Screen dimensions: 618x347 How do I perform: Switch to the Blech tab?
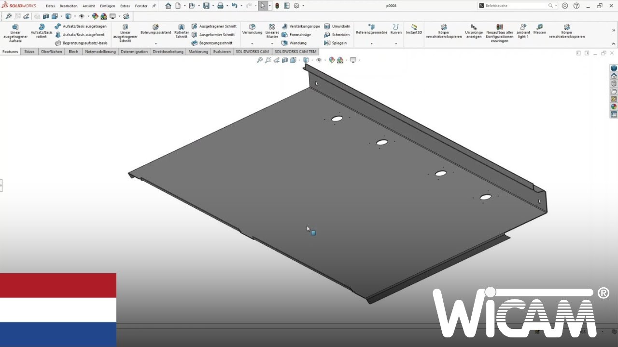pos(73,51)
